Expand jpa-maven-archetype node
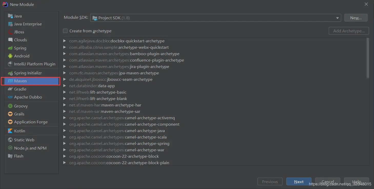The height and width of the screenshot is (189, 374). (x=65, y=73)
